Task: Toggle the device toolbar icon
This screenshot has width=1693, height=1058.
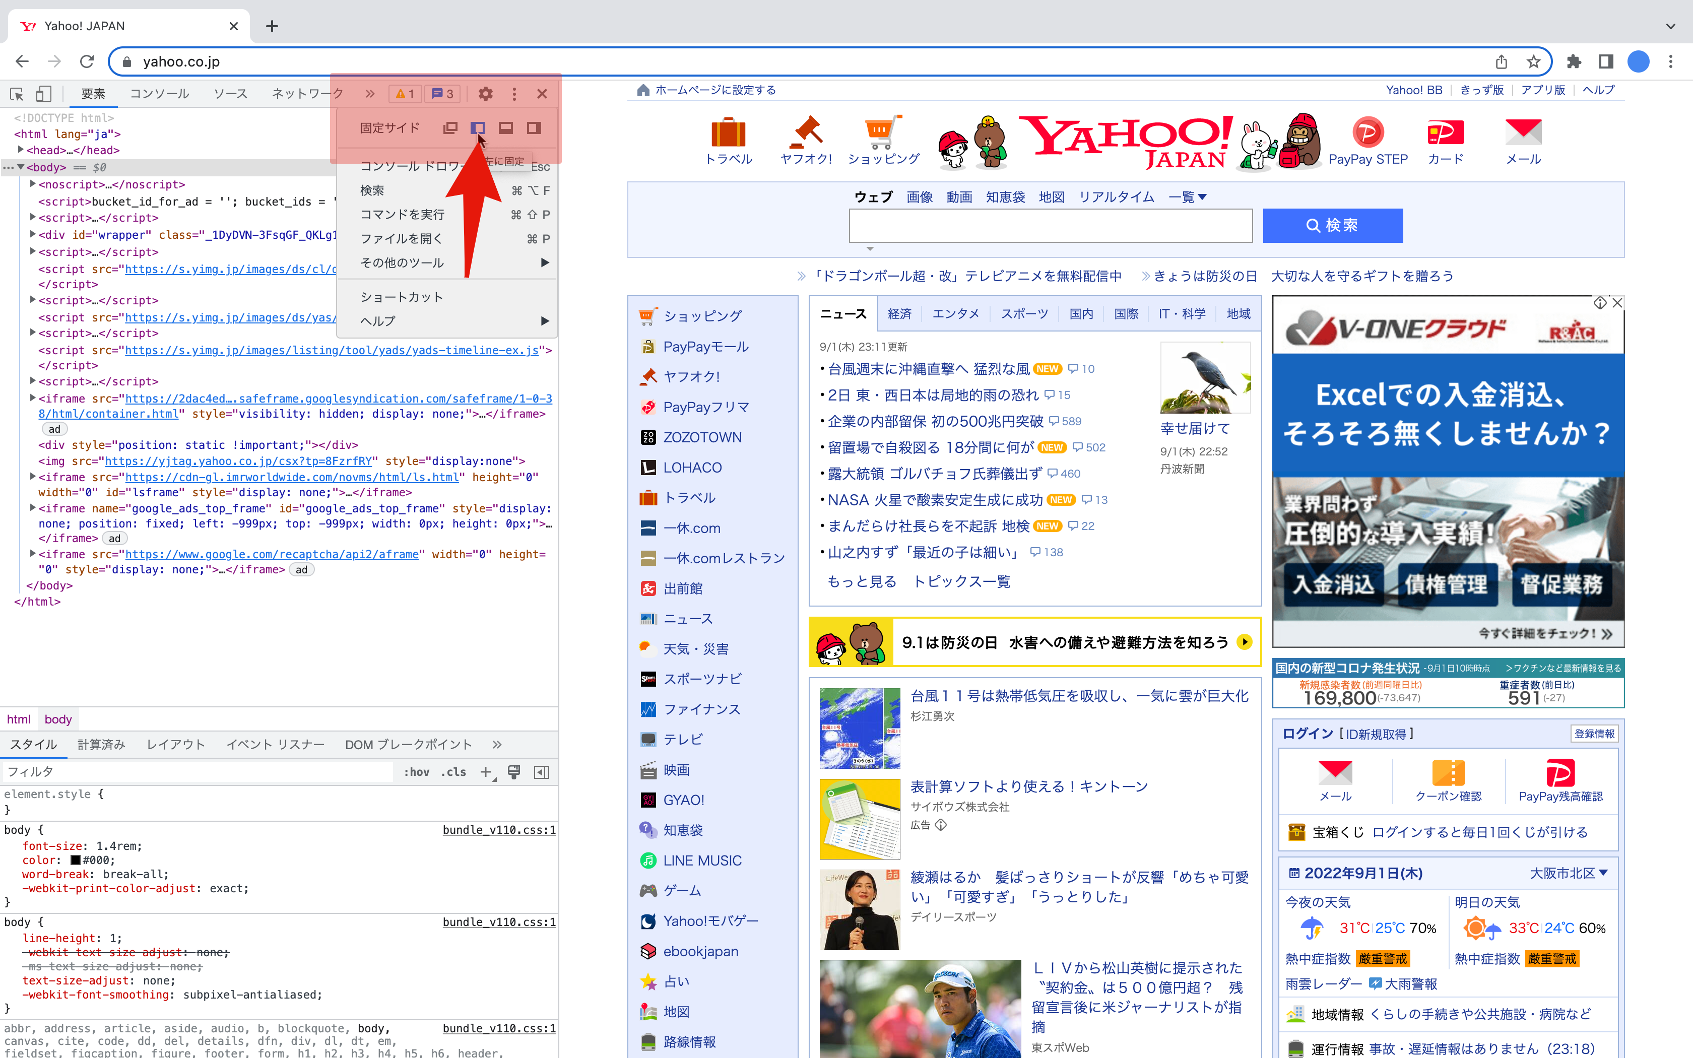Action: tap(43, 94)
